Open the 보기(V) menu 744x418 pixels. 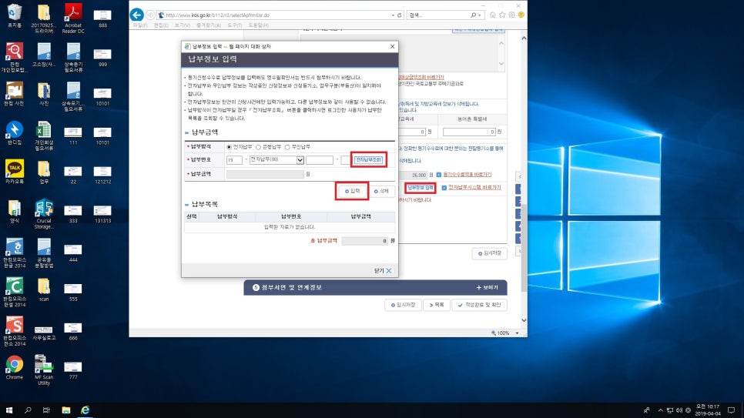pyautogui.click(x=183, y=25)
